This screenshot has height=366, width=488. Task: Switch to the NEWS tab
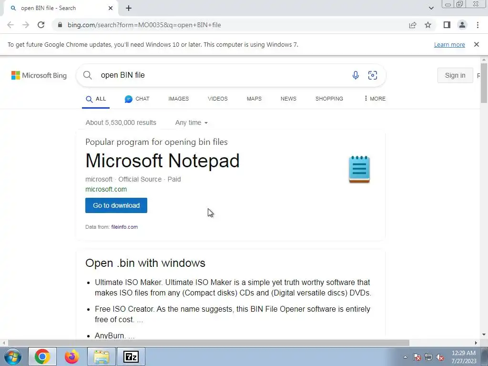[x=288, y=99]
